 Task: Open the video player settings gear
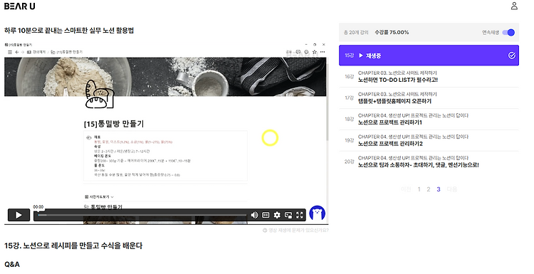pos(277,215)
